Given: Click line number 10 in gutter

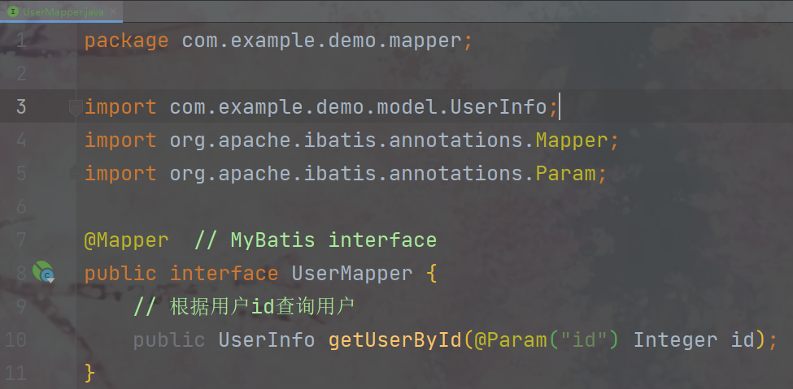Looking at the screenshot, I should pyautogui.click(x=15, y=339).
